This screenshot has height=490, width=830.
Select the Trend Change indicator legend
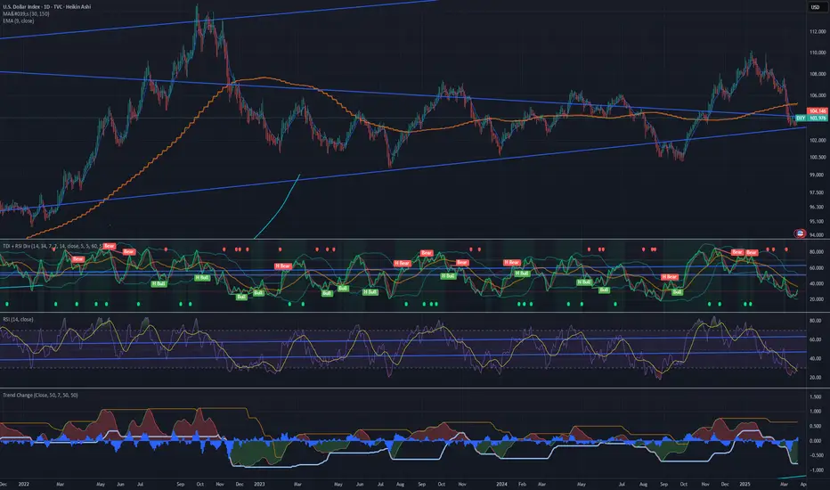[40, 396]
